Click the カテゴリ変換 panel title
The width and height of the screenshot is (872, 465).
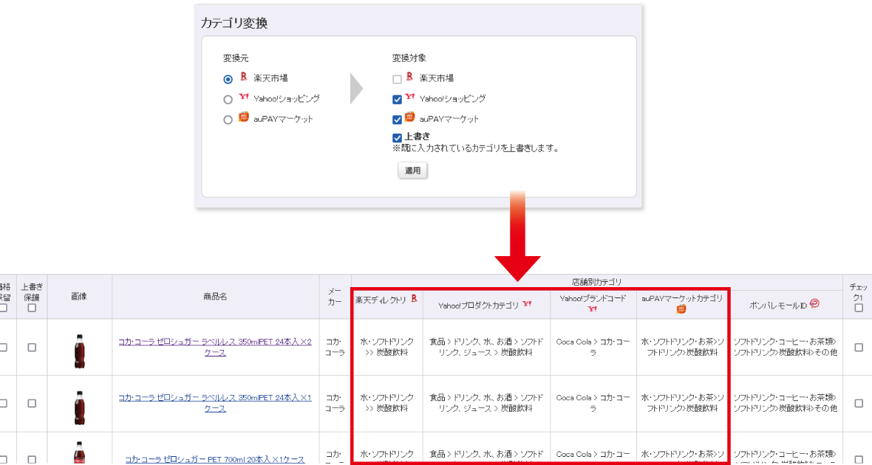click(x=234, y=23)
